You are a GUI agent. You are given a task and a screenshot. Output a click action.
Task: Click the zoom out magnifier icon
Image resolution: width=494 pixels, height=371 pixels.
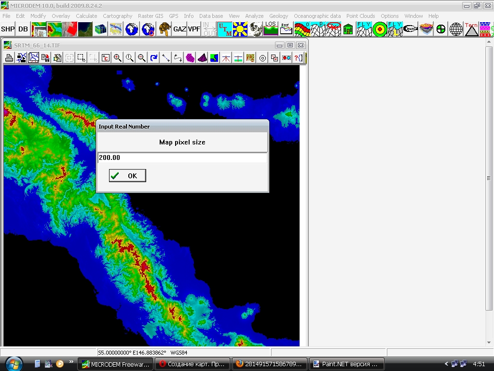click(142, 58)
